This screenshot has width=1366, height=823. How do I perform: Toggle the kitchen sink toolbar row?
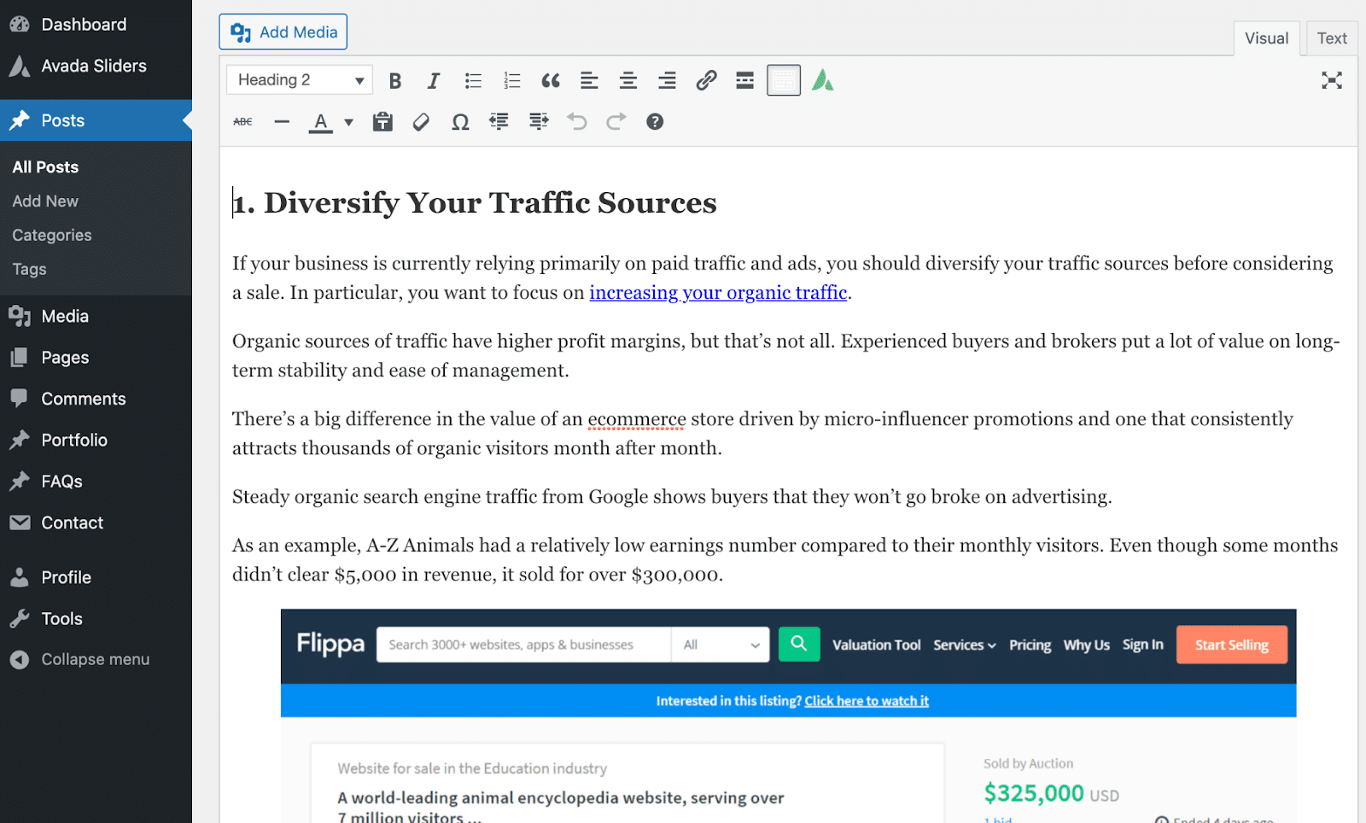[x=782, y=79]
